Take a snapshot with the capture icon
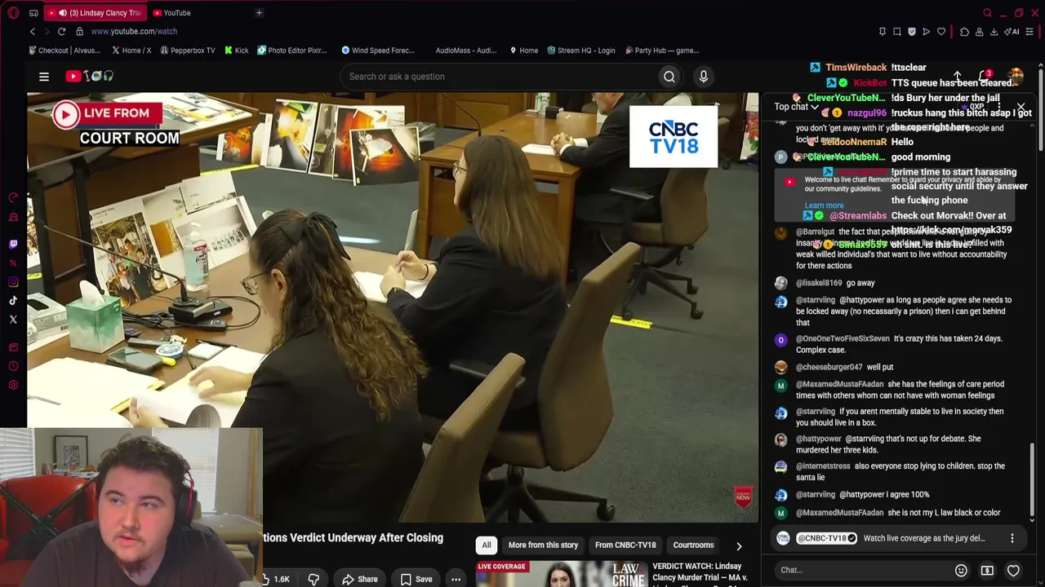The image size is (1045, 587). (x=897, y=32)
